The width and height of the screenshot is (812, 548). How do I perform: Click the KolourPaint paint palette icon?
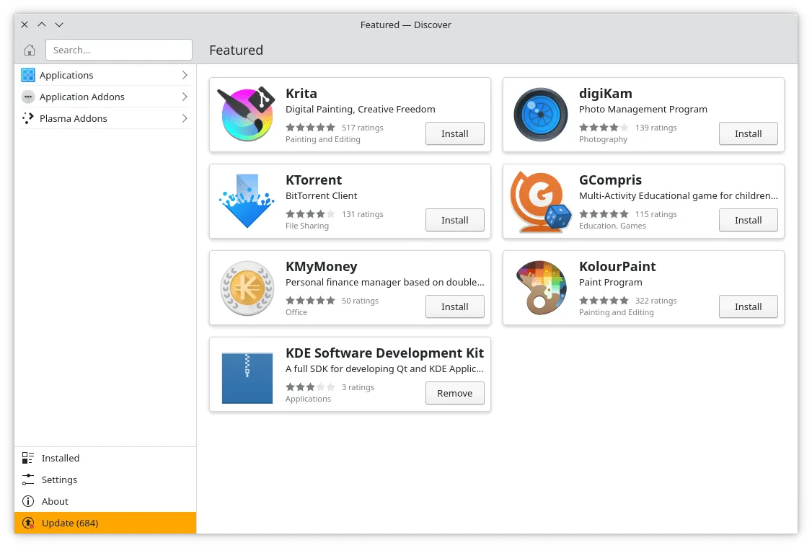click(540, 287)
